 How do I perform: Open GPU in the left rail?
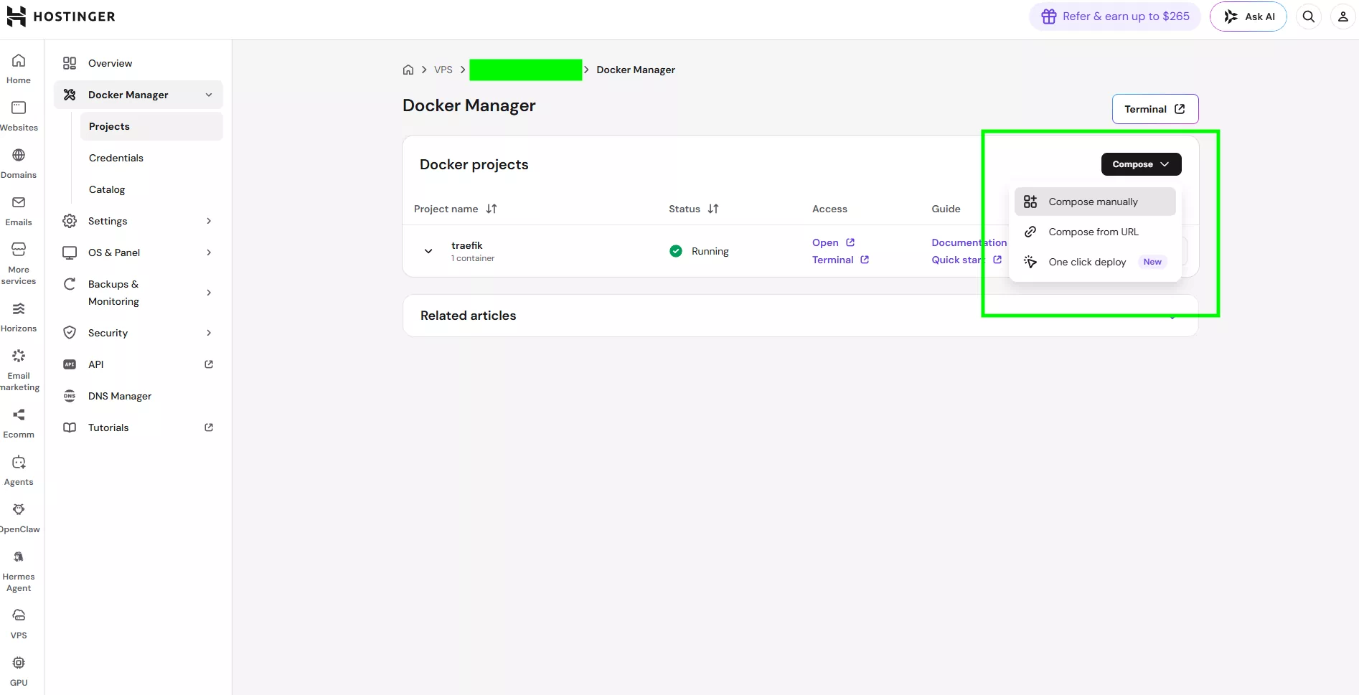(x=19, y=671)
